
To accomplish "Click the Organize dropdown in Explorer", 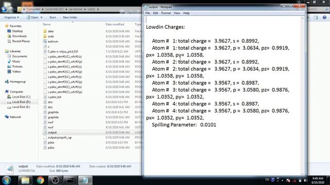I will pos(11,17).
